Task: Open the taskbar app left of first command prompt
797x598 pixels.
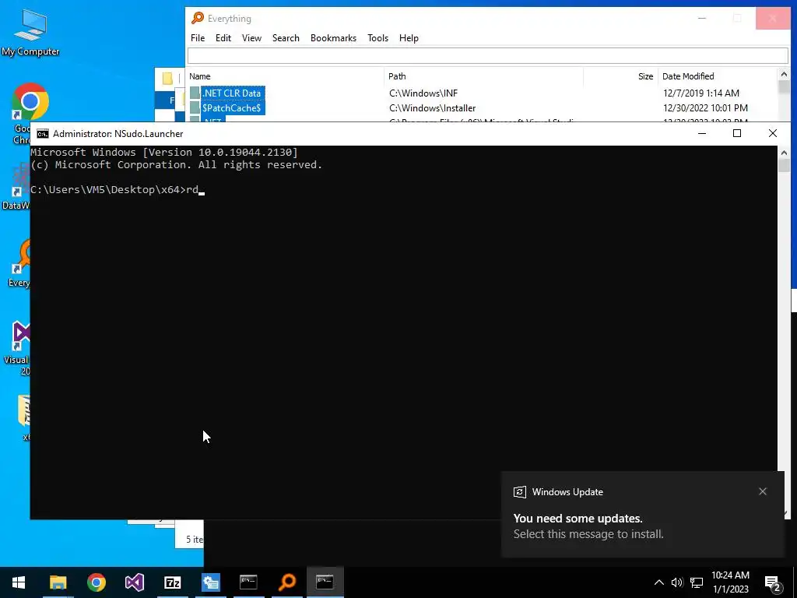Action: tap(210, 582)
